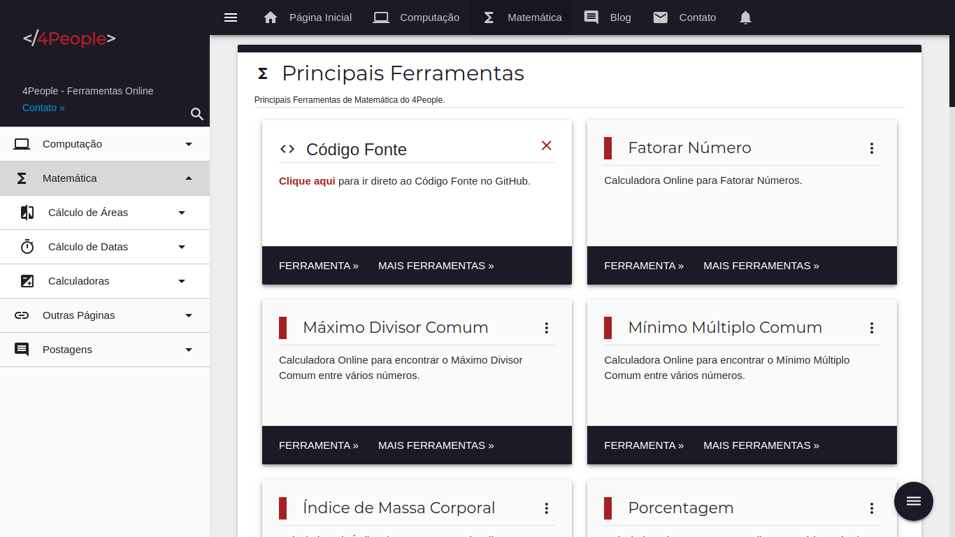Click the laptop icon in top navigation
The image size is (955, 537).
click(x=381, y=17)
